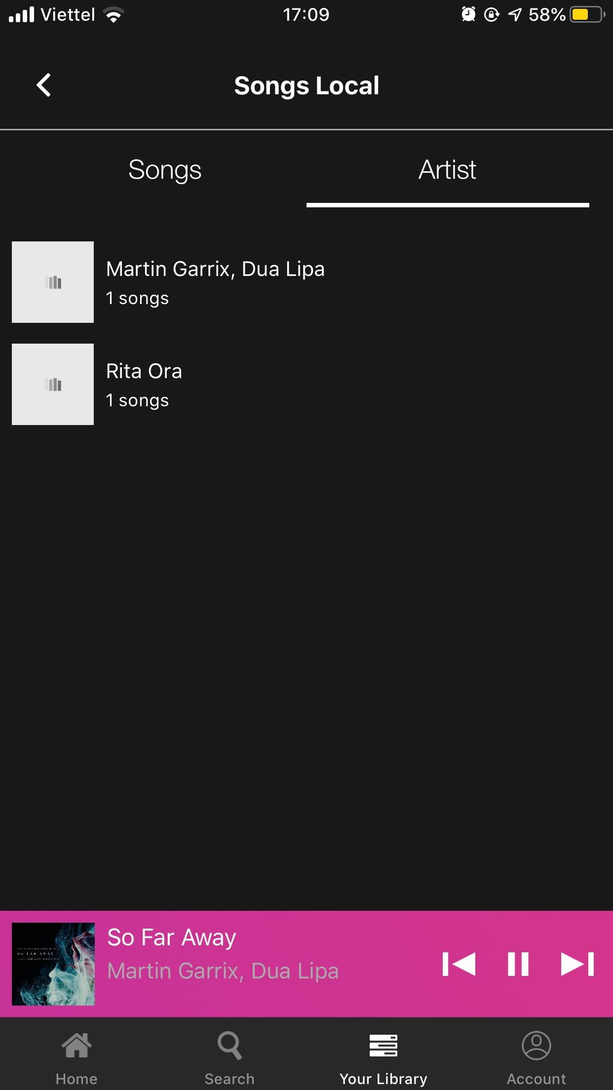This screenshot has height=1090, width=613.
Task: Tap the back arrow icon
Action: [x=44, y=85]
